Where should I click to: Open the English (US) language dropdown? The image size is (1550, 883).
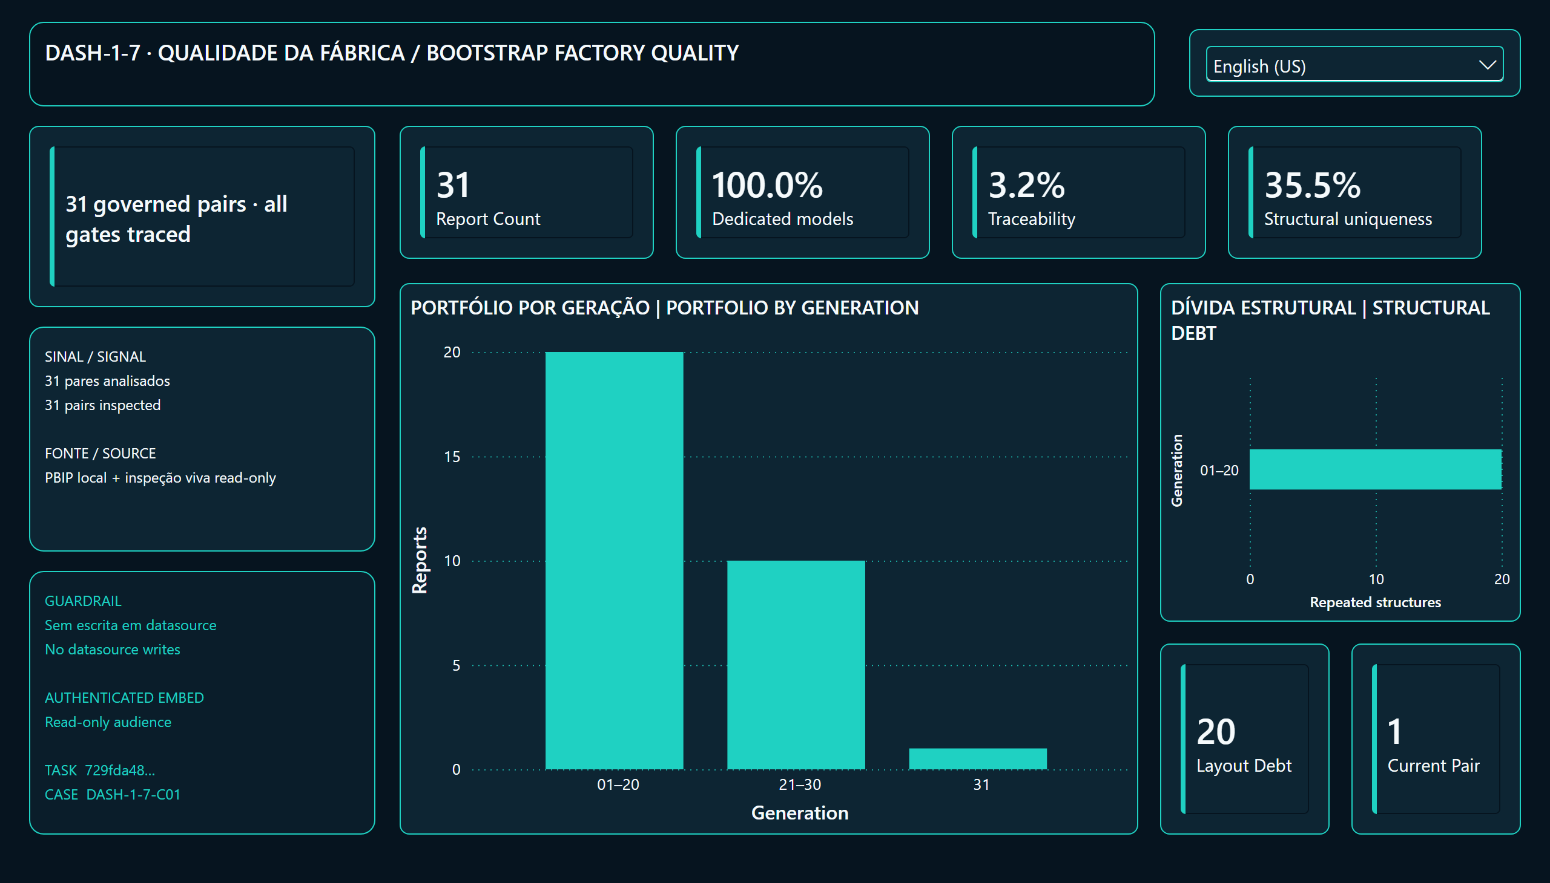1354,64
